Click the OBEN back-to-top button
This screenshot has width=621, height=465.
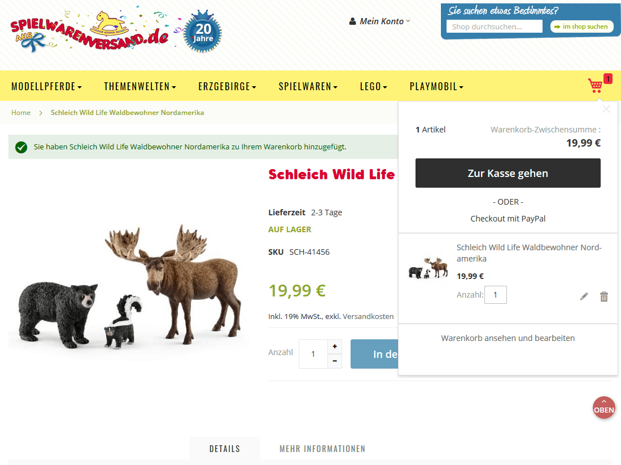(603, 408)
